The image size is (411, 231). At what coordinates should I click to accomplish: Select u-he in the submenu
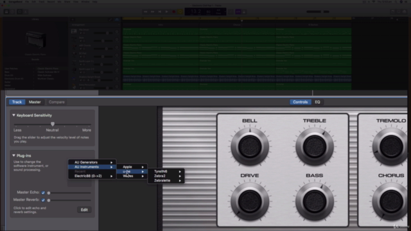[132, 171]
